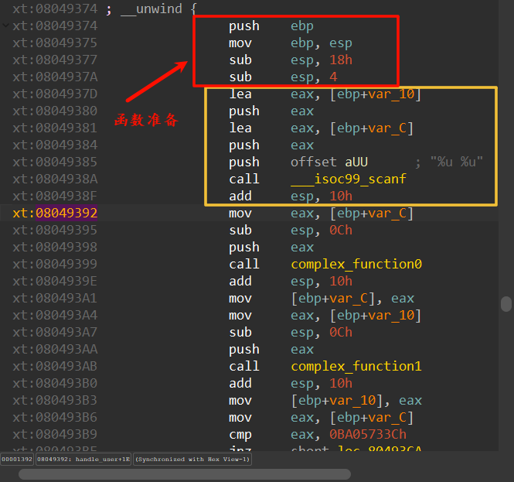Viewport: 514px width, 482px height.
Task: Click the mov ebp, esp instruction
Action: coord(291,43)
